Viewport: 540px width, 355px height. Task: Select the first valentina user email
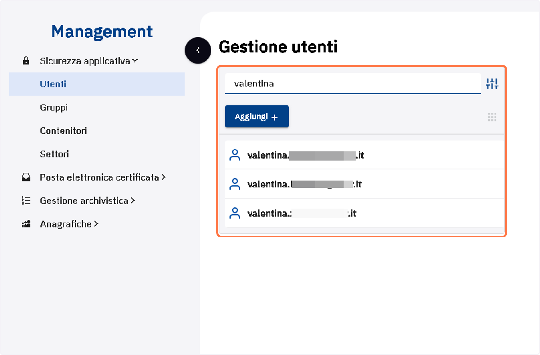pyautogui.click(x=306, y=155)
